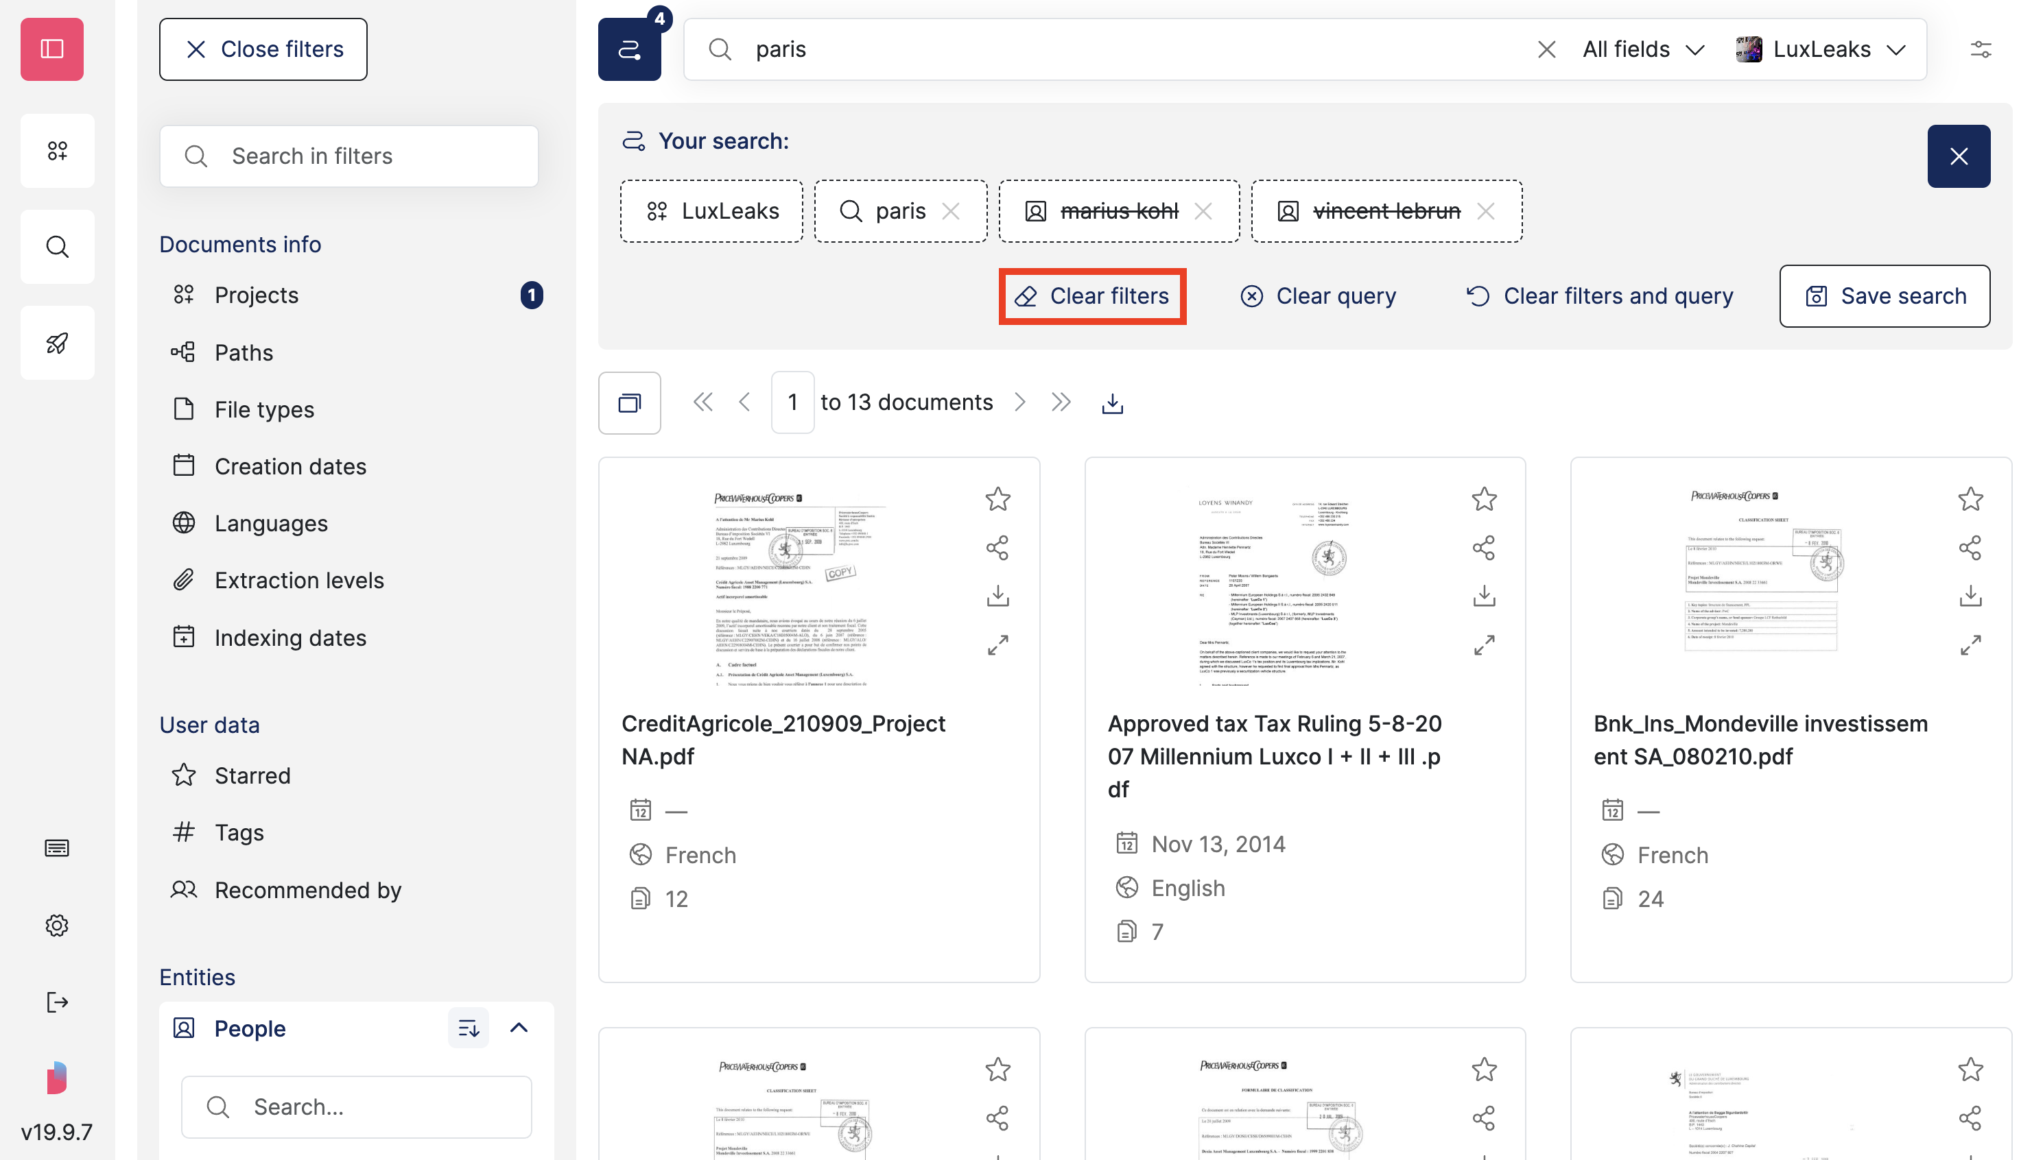2032x1160 pixels.
Task: Star the Bnk_Ins_Mondeville document
Action: [1971, 498]
